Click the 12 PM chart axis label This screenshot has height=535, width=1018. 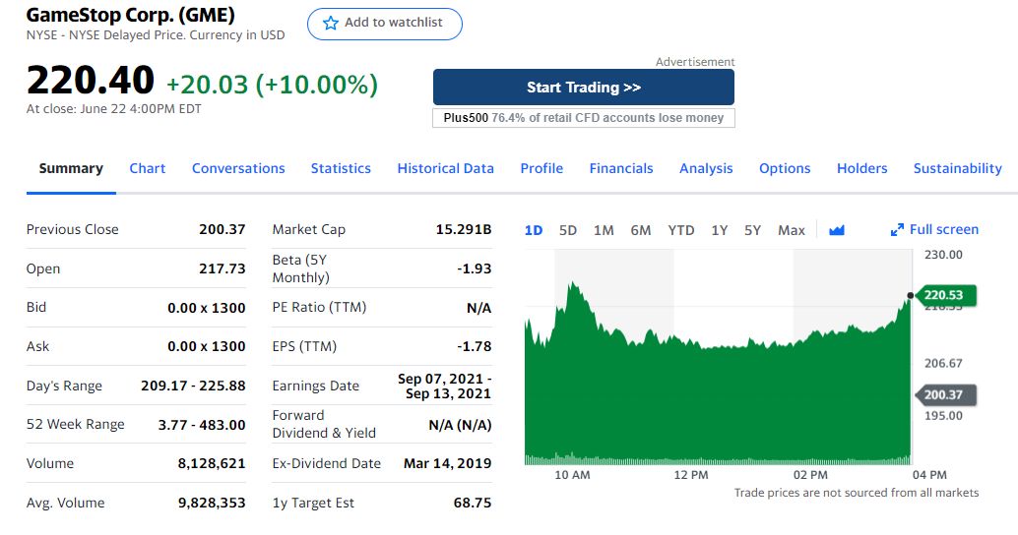(691, 475)
